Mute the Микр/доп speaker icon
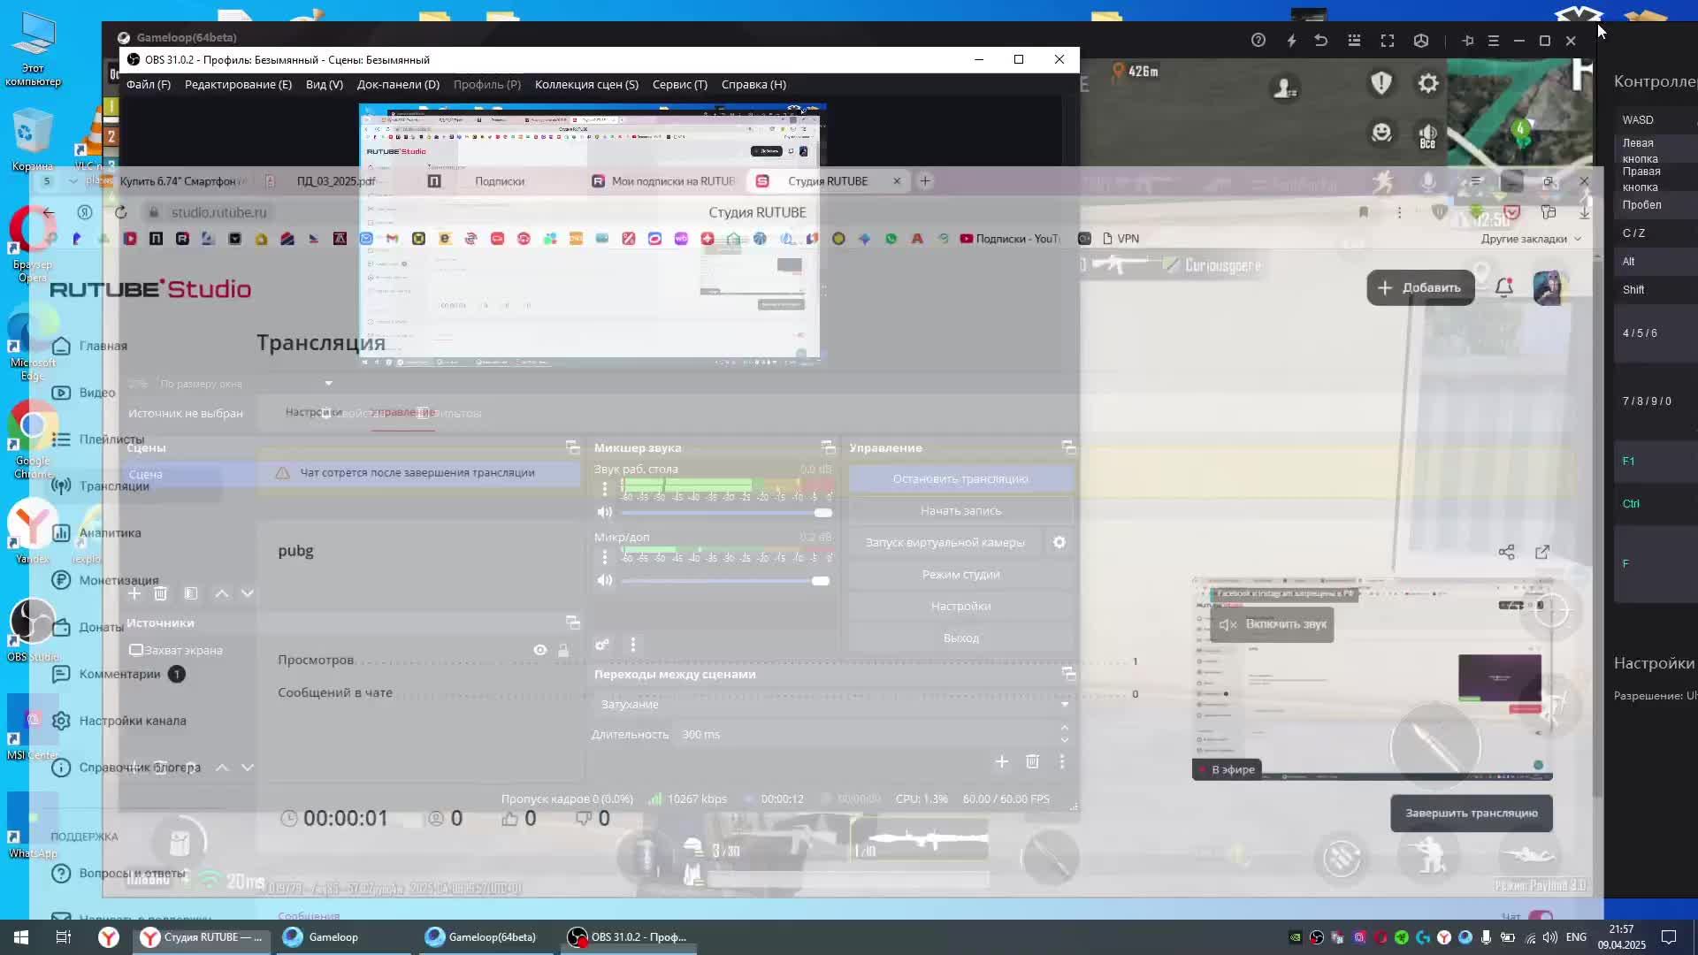Image resolution: width=1698 pixels, height=955 pixels. click(604, 581)
